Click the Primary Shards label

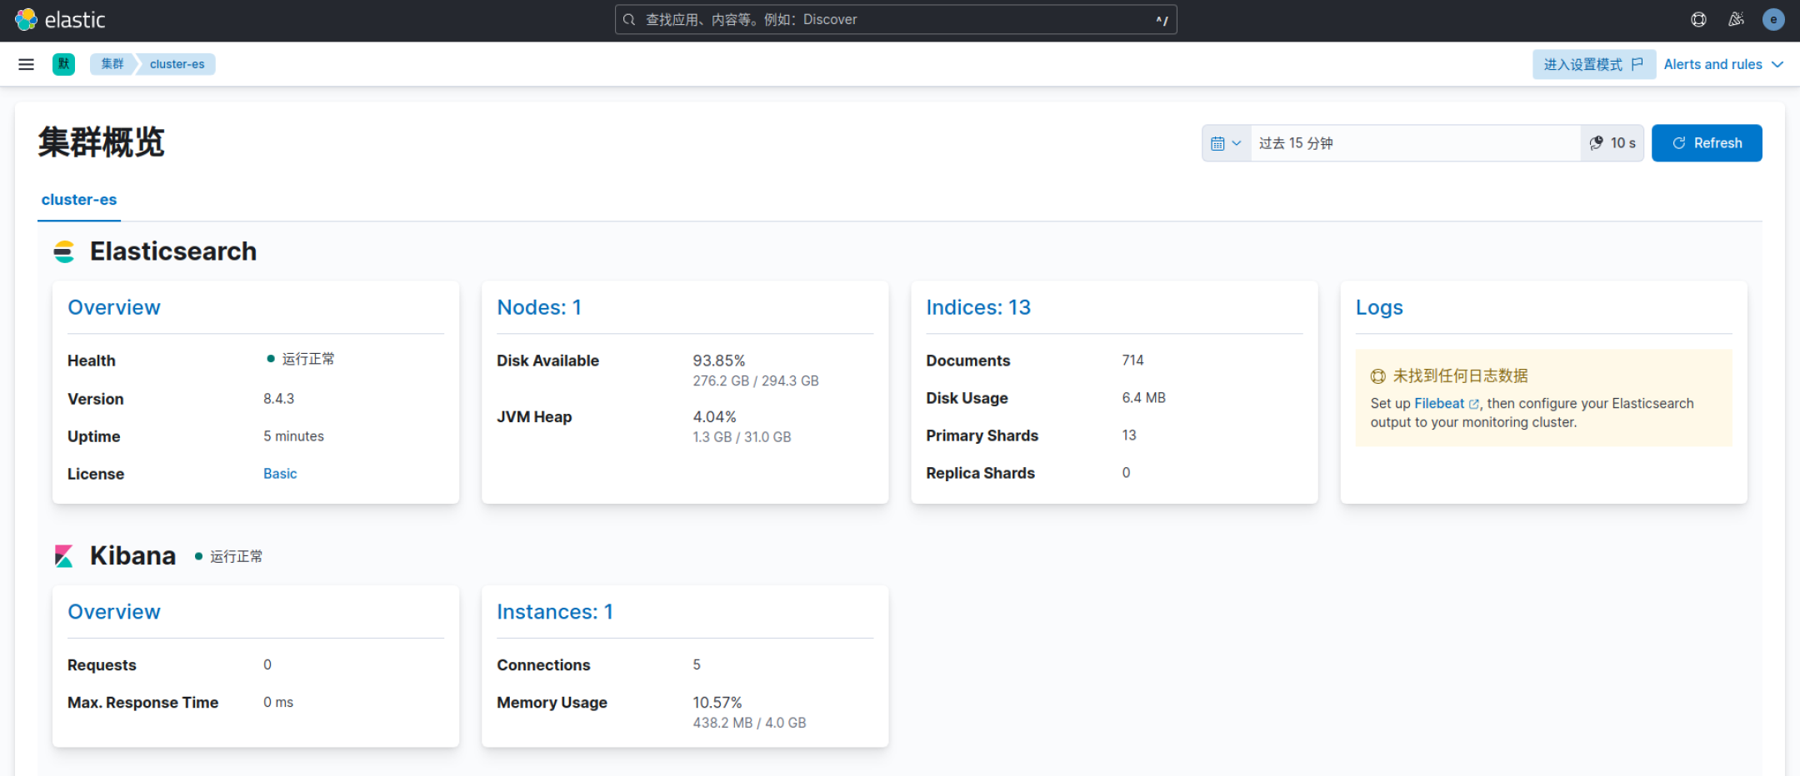coord(982,435)
